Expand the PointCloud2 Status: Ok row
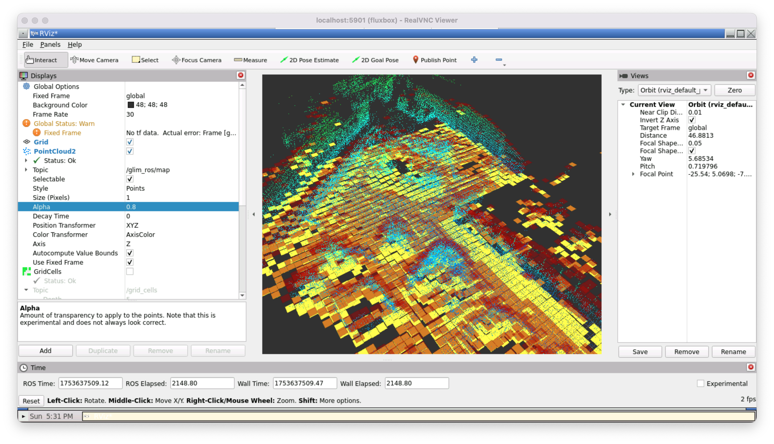Image resolution: width=774 pixels, height=444 pixels. 26,160
